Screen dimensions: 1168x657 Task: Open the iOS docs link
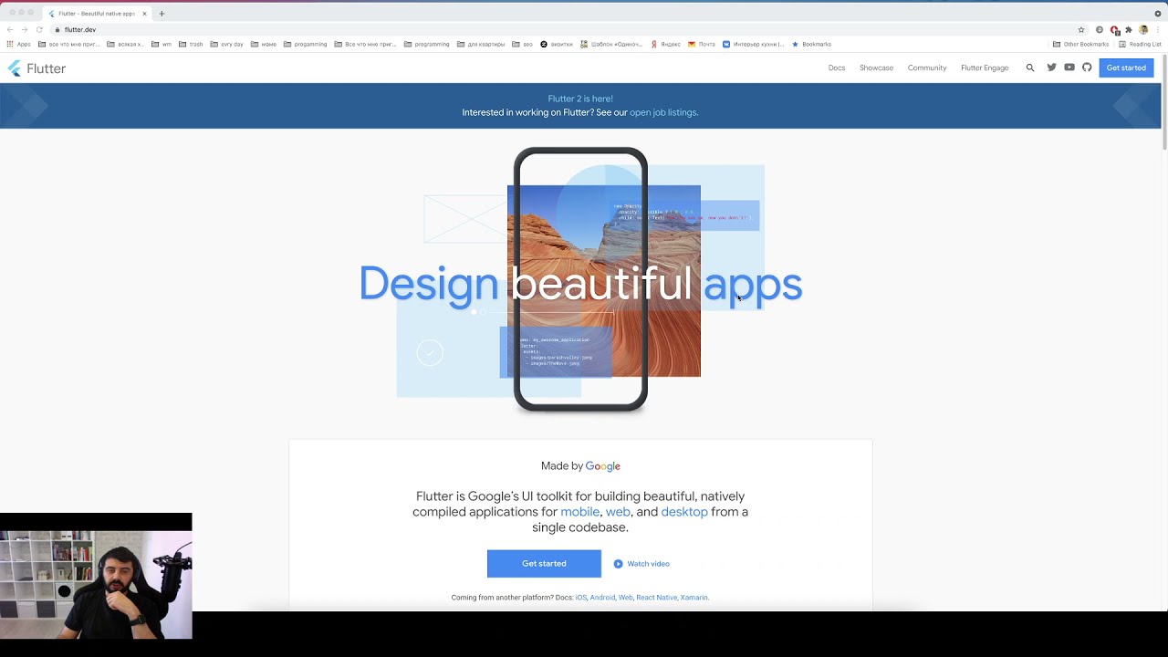pos(580,598)
